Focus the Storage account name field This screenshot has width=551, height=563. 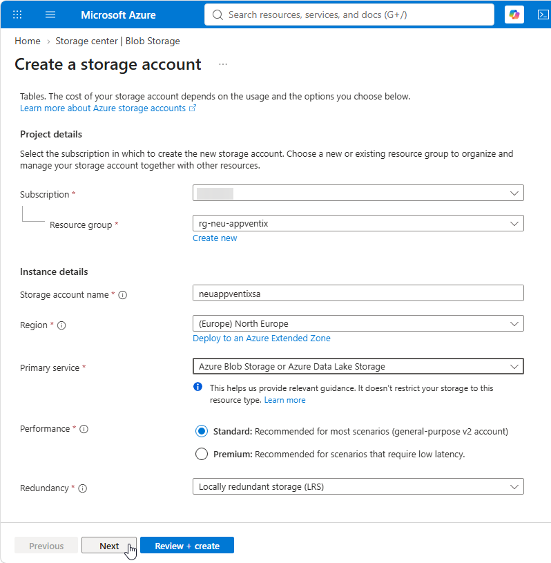point(358,294)
